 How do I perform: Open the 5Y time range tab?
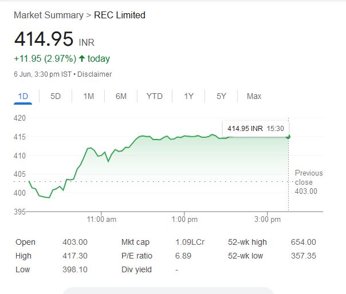click(x=221, y=96)
